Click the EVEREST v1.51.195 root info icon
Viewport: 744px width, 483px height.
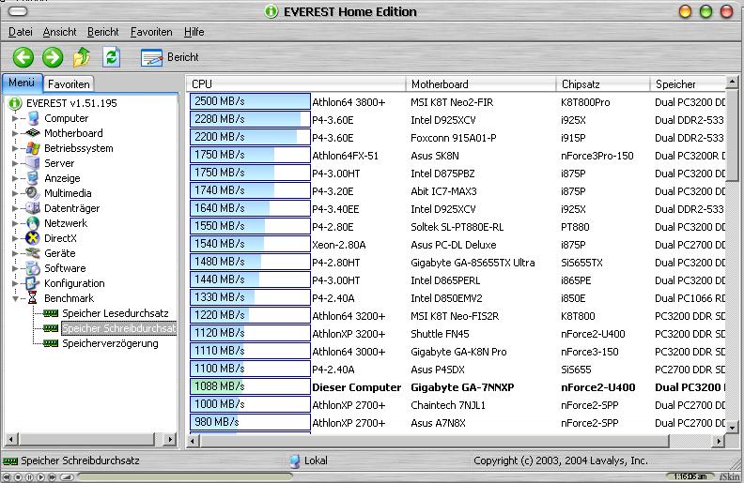tap(15, 103)
